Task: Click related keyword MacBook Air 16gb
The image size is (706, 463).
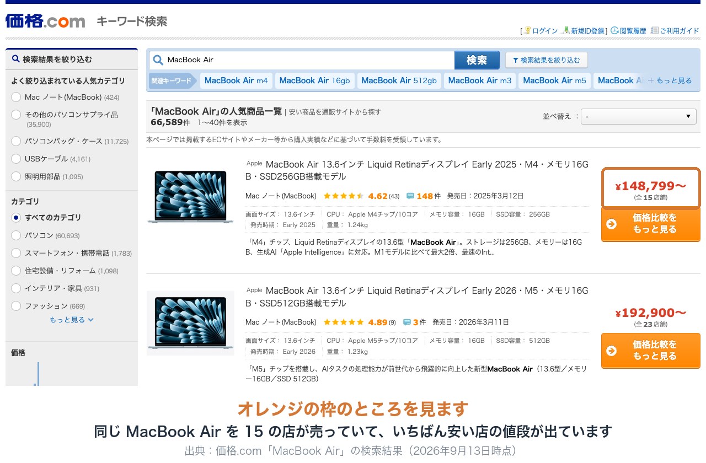Action: [x=314, y=80]
